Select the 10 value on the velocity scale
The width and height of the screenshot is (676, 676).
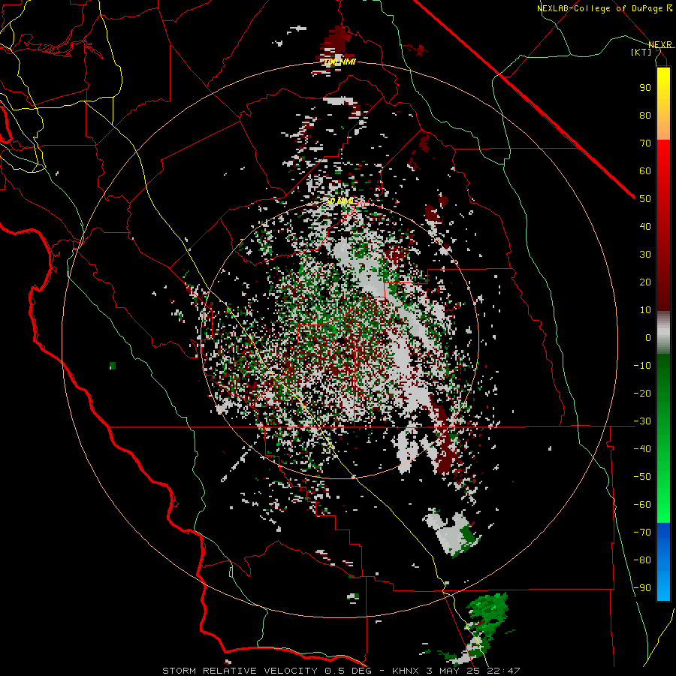[x=645, y=310]
